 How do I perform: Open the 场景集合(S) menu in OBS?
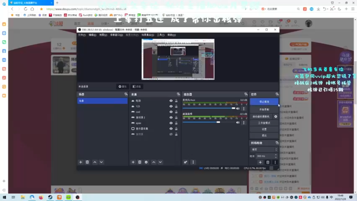tap(148, 35)
